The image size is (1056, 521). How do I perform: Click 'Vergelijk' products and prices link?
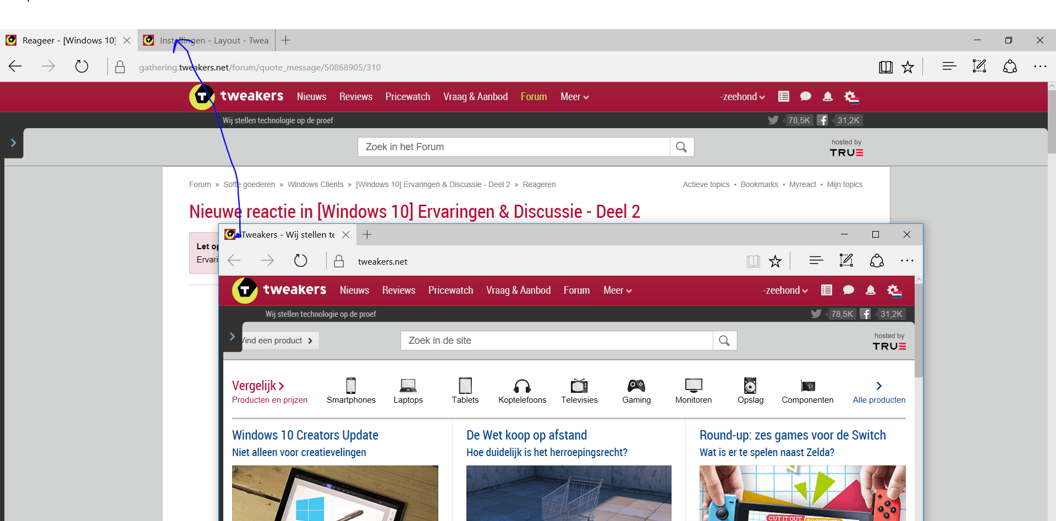pos(269,392)
